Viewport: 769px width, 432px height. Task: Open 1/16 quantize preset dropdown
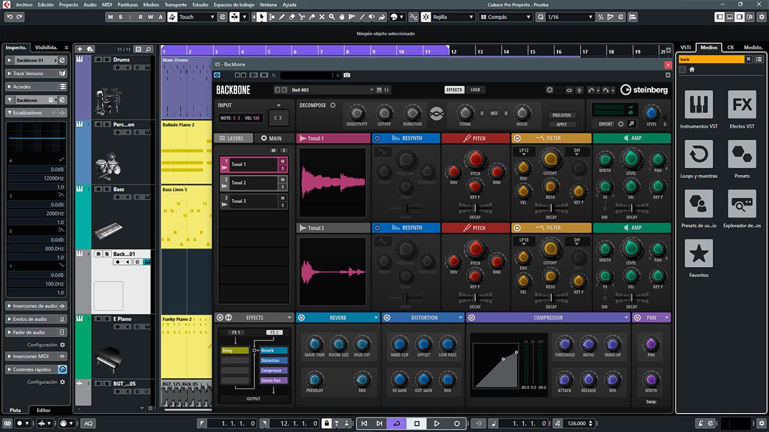pos(570,17)
